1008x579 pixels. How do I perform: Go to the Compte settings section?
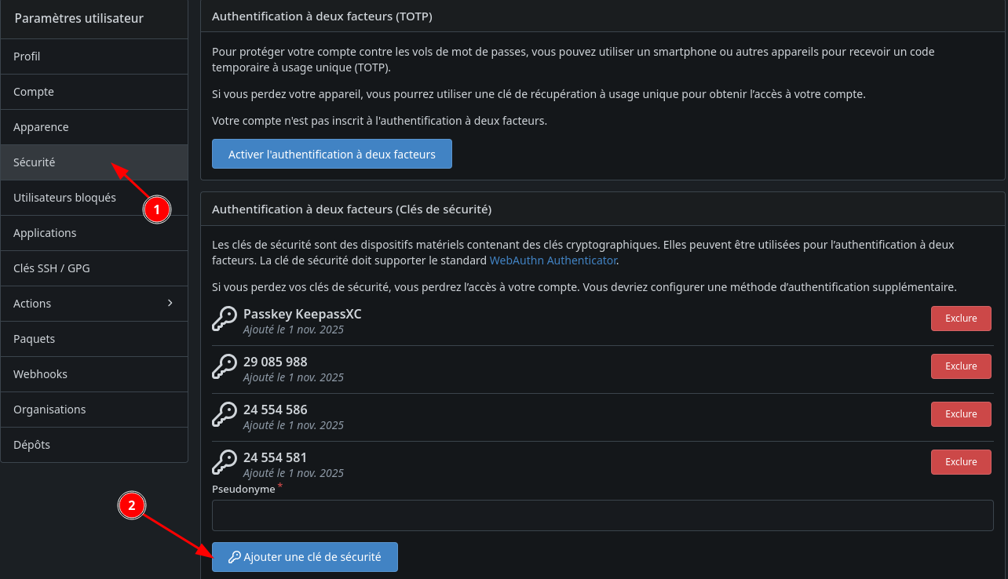(x=34, y=92)
